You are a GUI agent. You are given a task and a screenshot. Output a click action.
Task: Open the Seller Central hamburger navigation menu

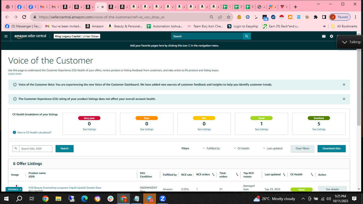[6, 36]
